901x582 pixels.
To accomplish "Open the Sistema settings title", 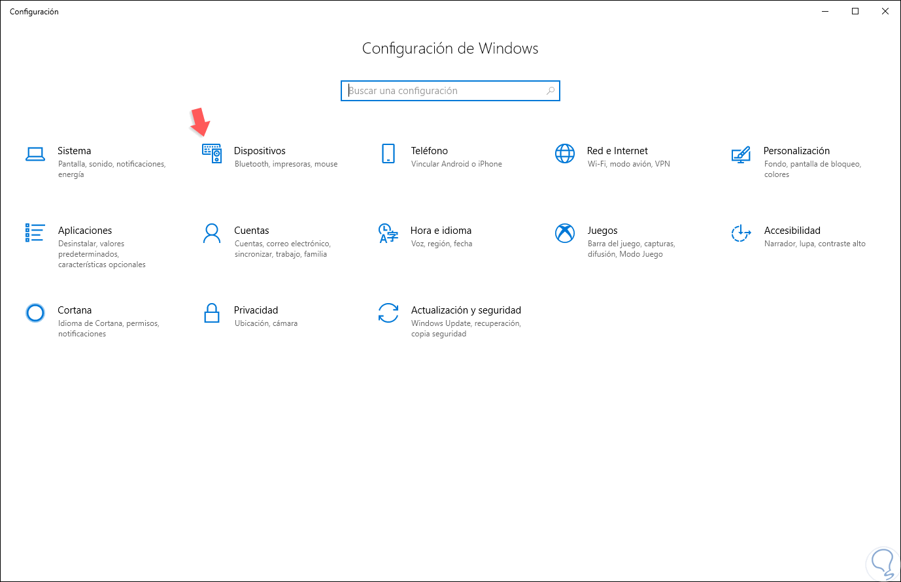I will click(x=75, y=151).
